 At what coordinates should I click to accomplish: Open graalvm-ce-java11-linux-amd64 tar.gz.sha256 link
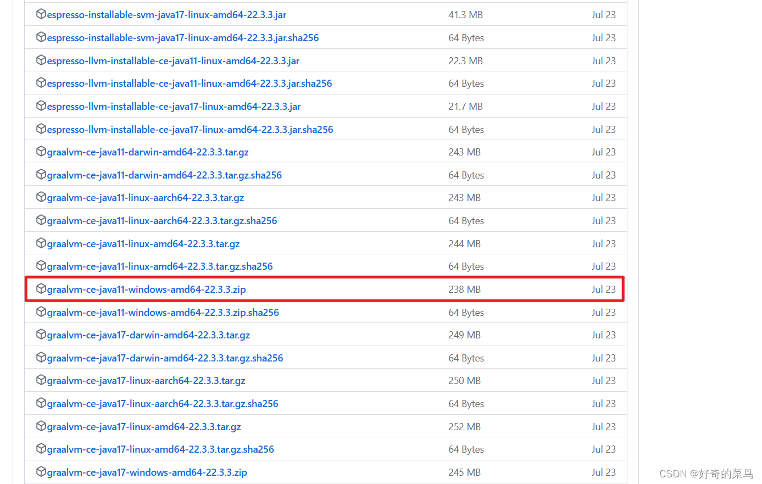click(x=160, y=266)
